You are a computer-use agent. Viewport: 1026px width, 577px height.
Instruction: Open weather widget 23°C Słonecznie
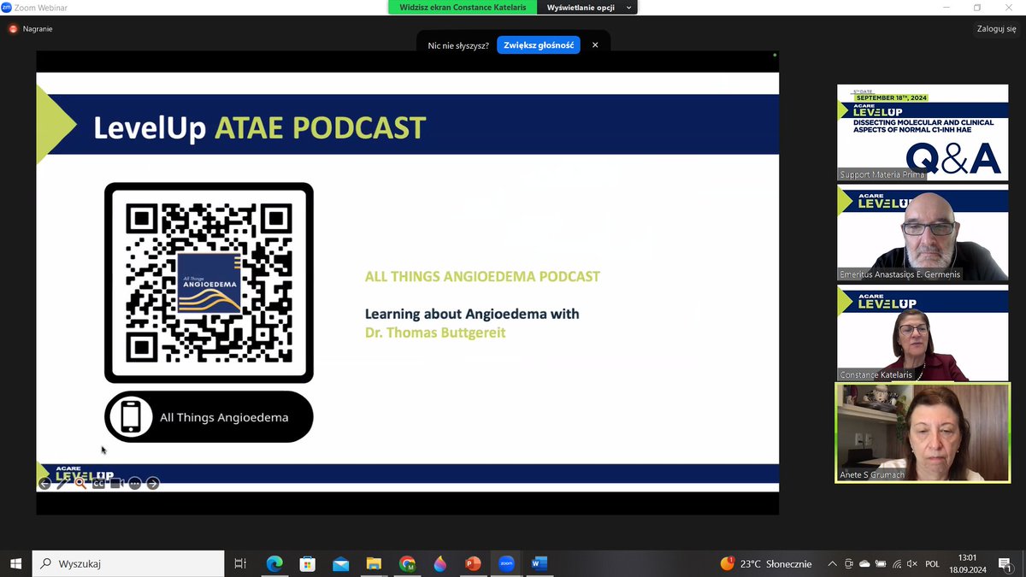pyautogui.click(x=767, y=563)
